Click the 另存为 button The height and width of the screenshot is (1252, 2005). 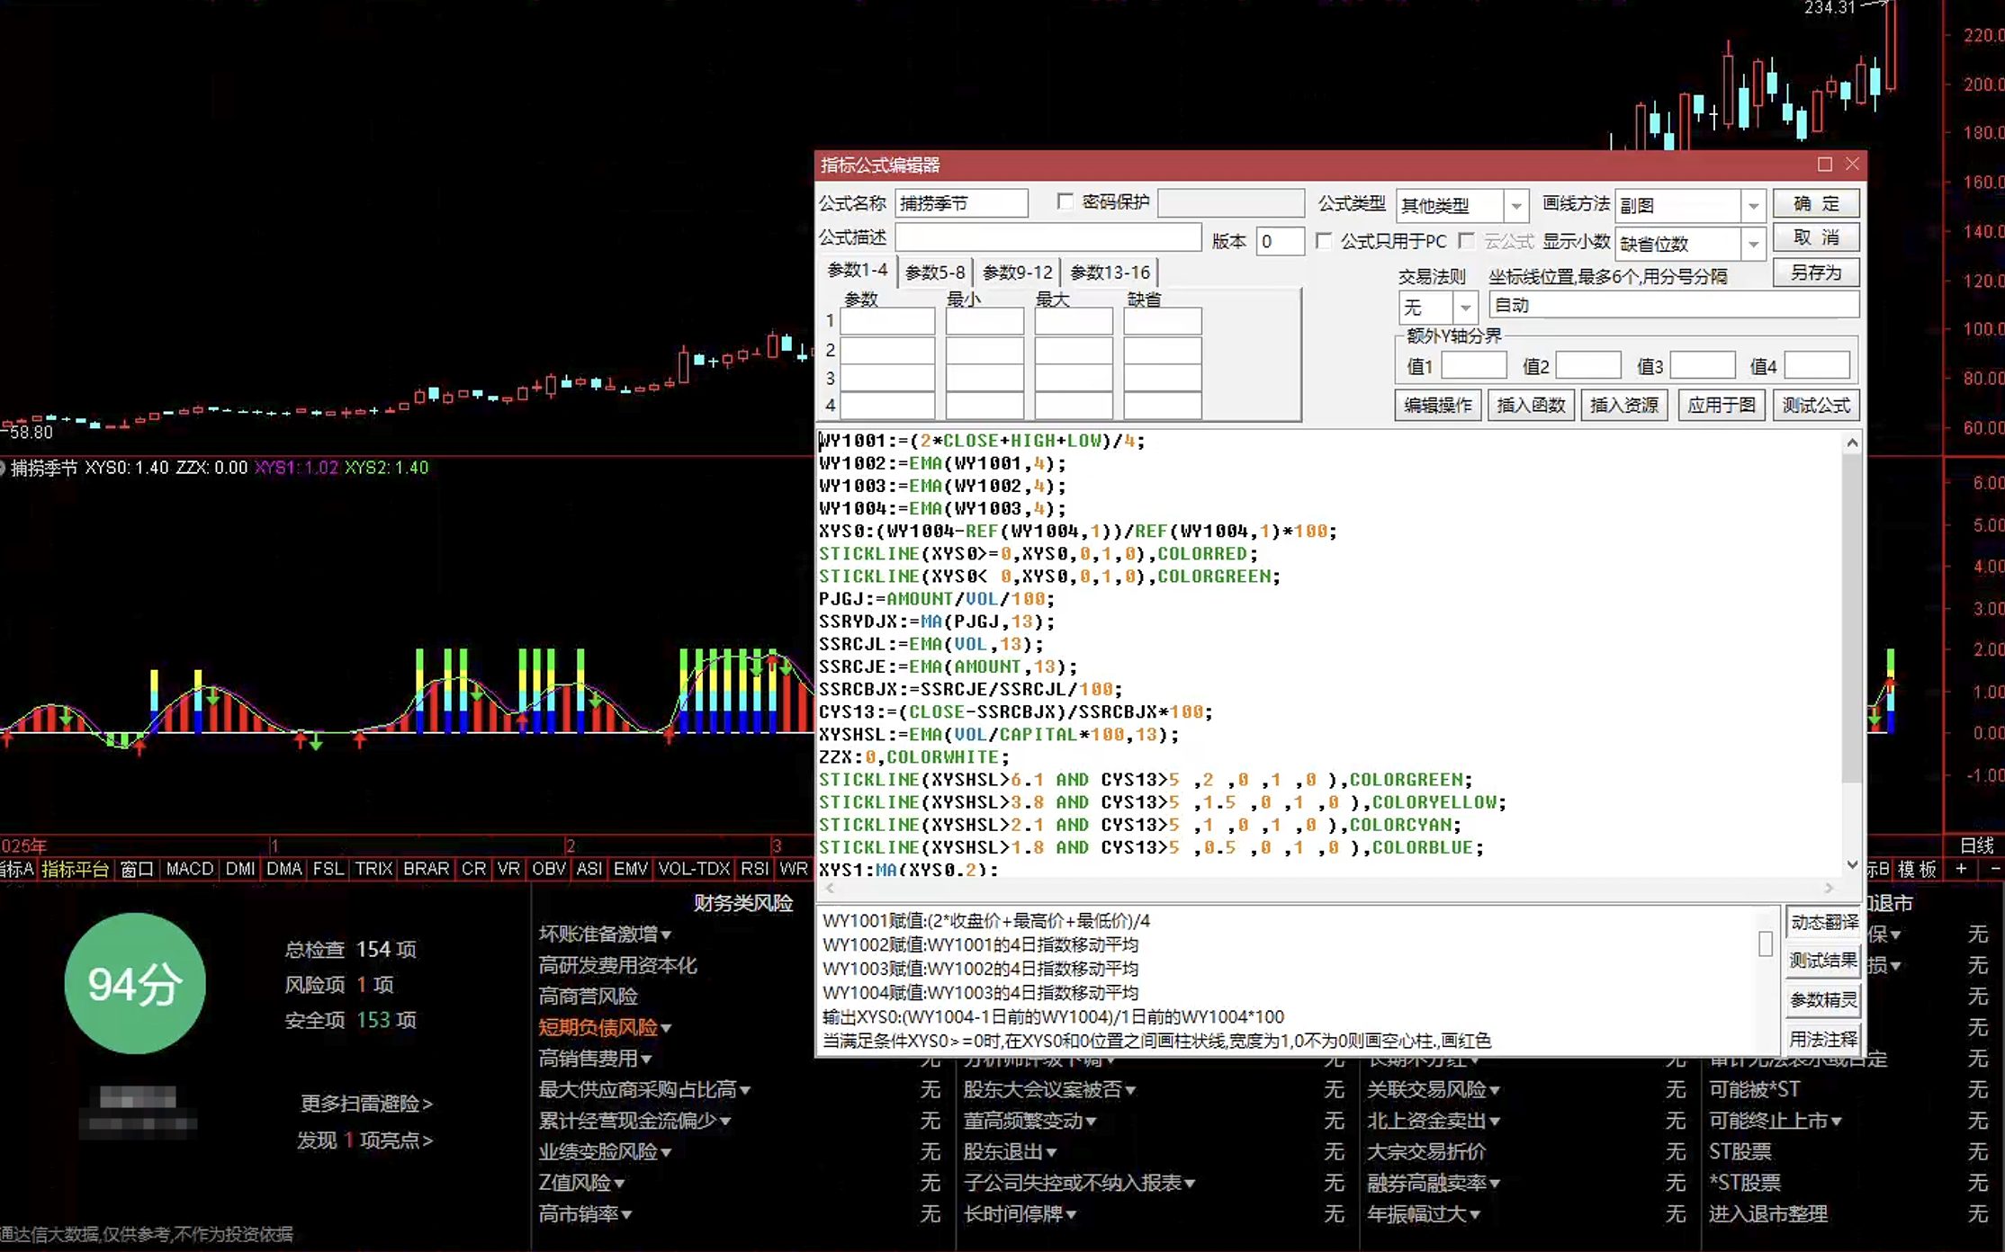pos(1816,273)
